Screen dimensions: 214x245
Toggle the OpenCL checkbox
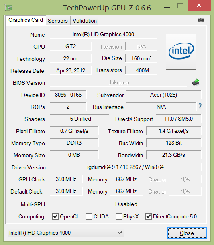coord(55,216)
